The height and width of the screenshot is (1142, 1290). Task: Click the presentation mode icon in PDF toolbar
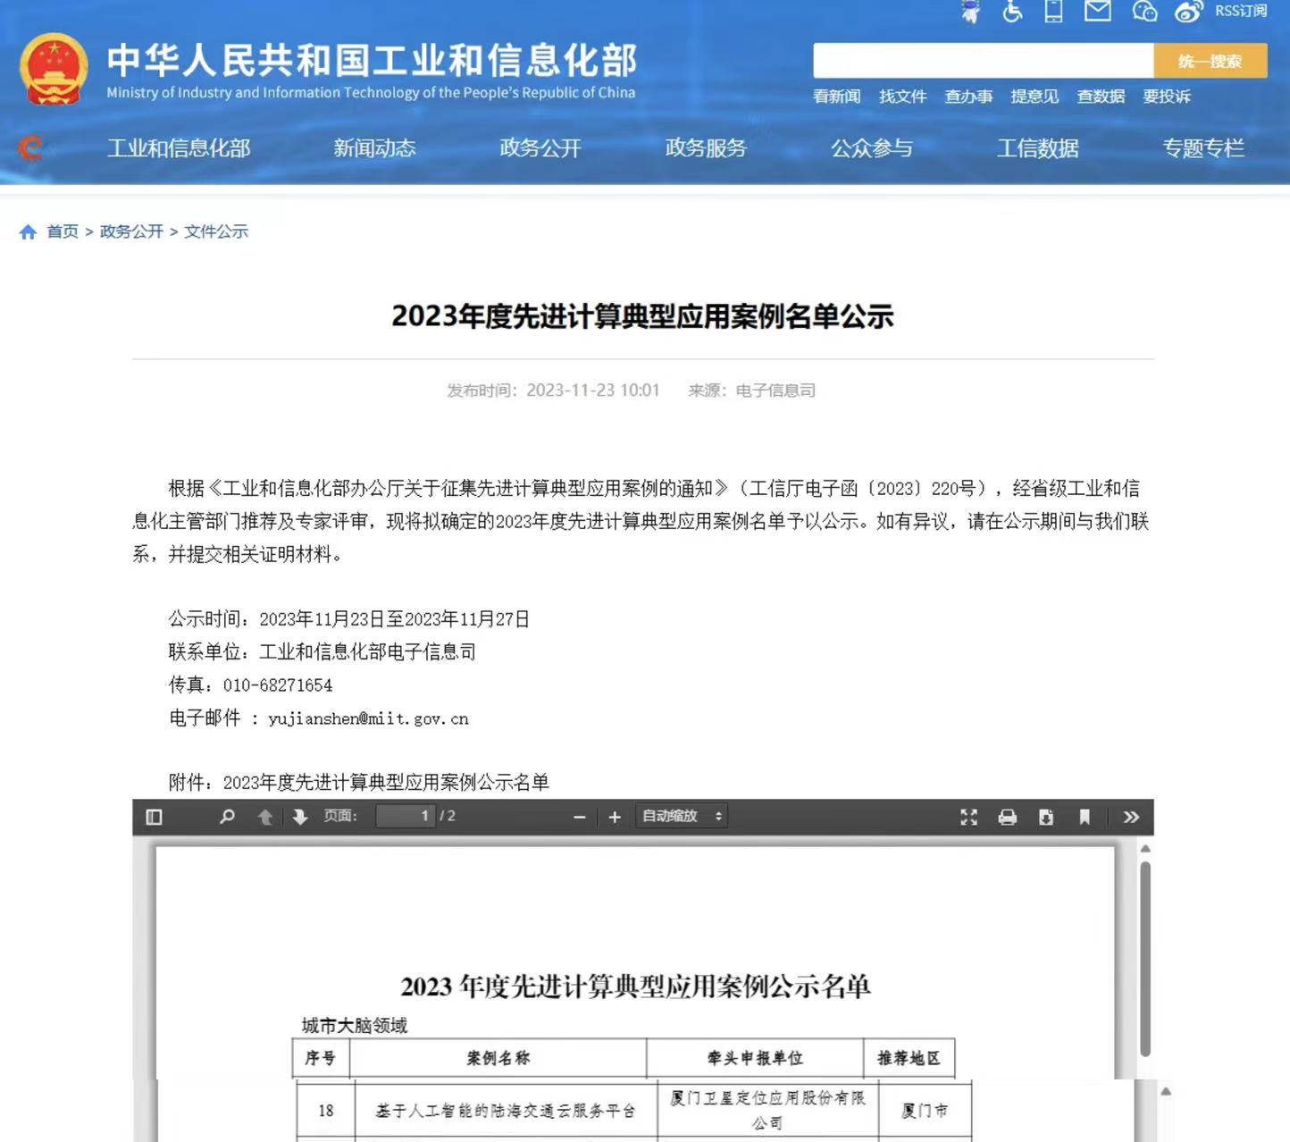[x=968, y=816]
